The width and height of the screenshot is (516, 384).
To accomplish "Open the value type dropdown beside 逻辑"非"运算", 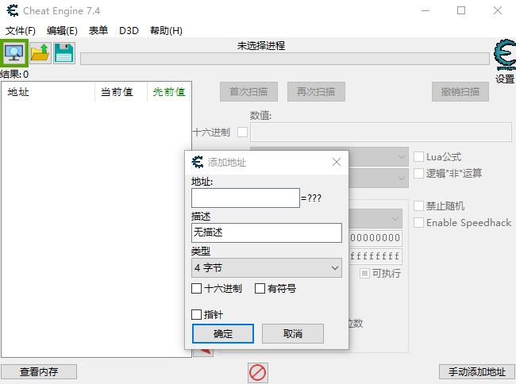I will [x=379, y=178].
